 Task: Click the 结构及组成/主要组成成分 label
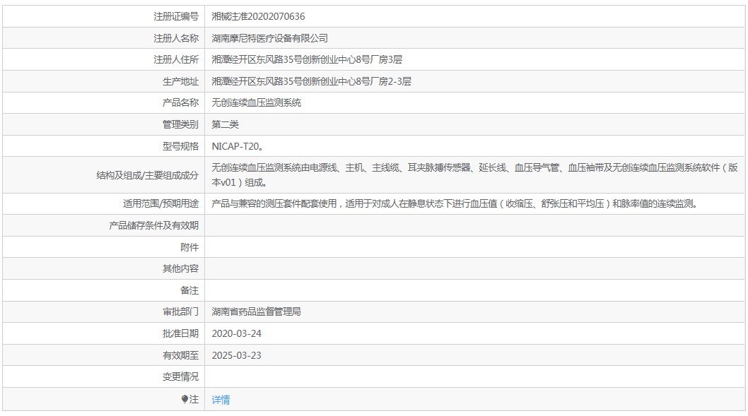tap(147, 175)
